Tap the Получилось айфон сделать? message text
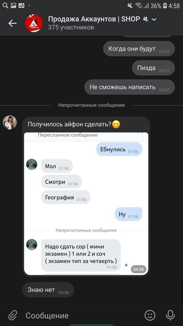The width and height of the screenshot is (183, 326). (x=70, y=124)
